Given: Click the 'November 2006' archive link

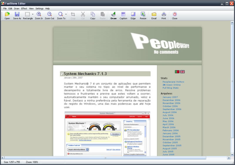Looking at the screenshot, I should pos(172,103).
